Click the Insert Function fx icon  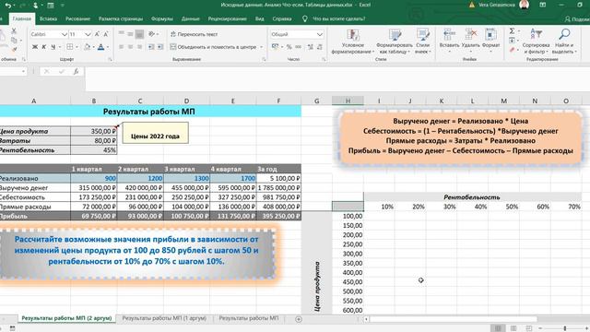click(x=76, y=71)
